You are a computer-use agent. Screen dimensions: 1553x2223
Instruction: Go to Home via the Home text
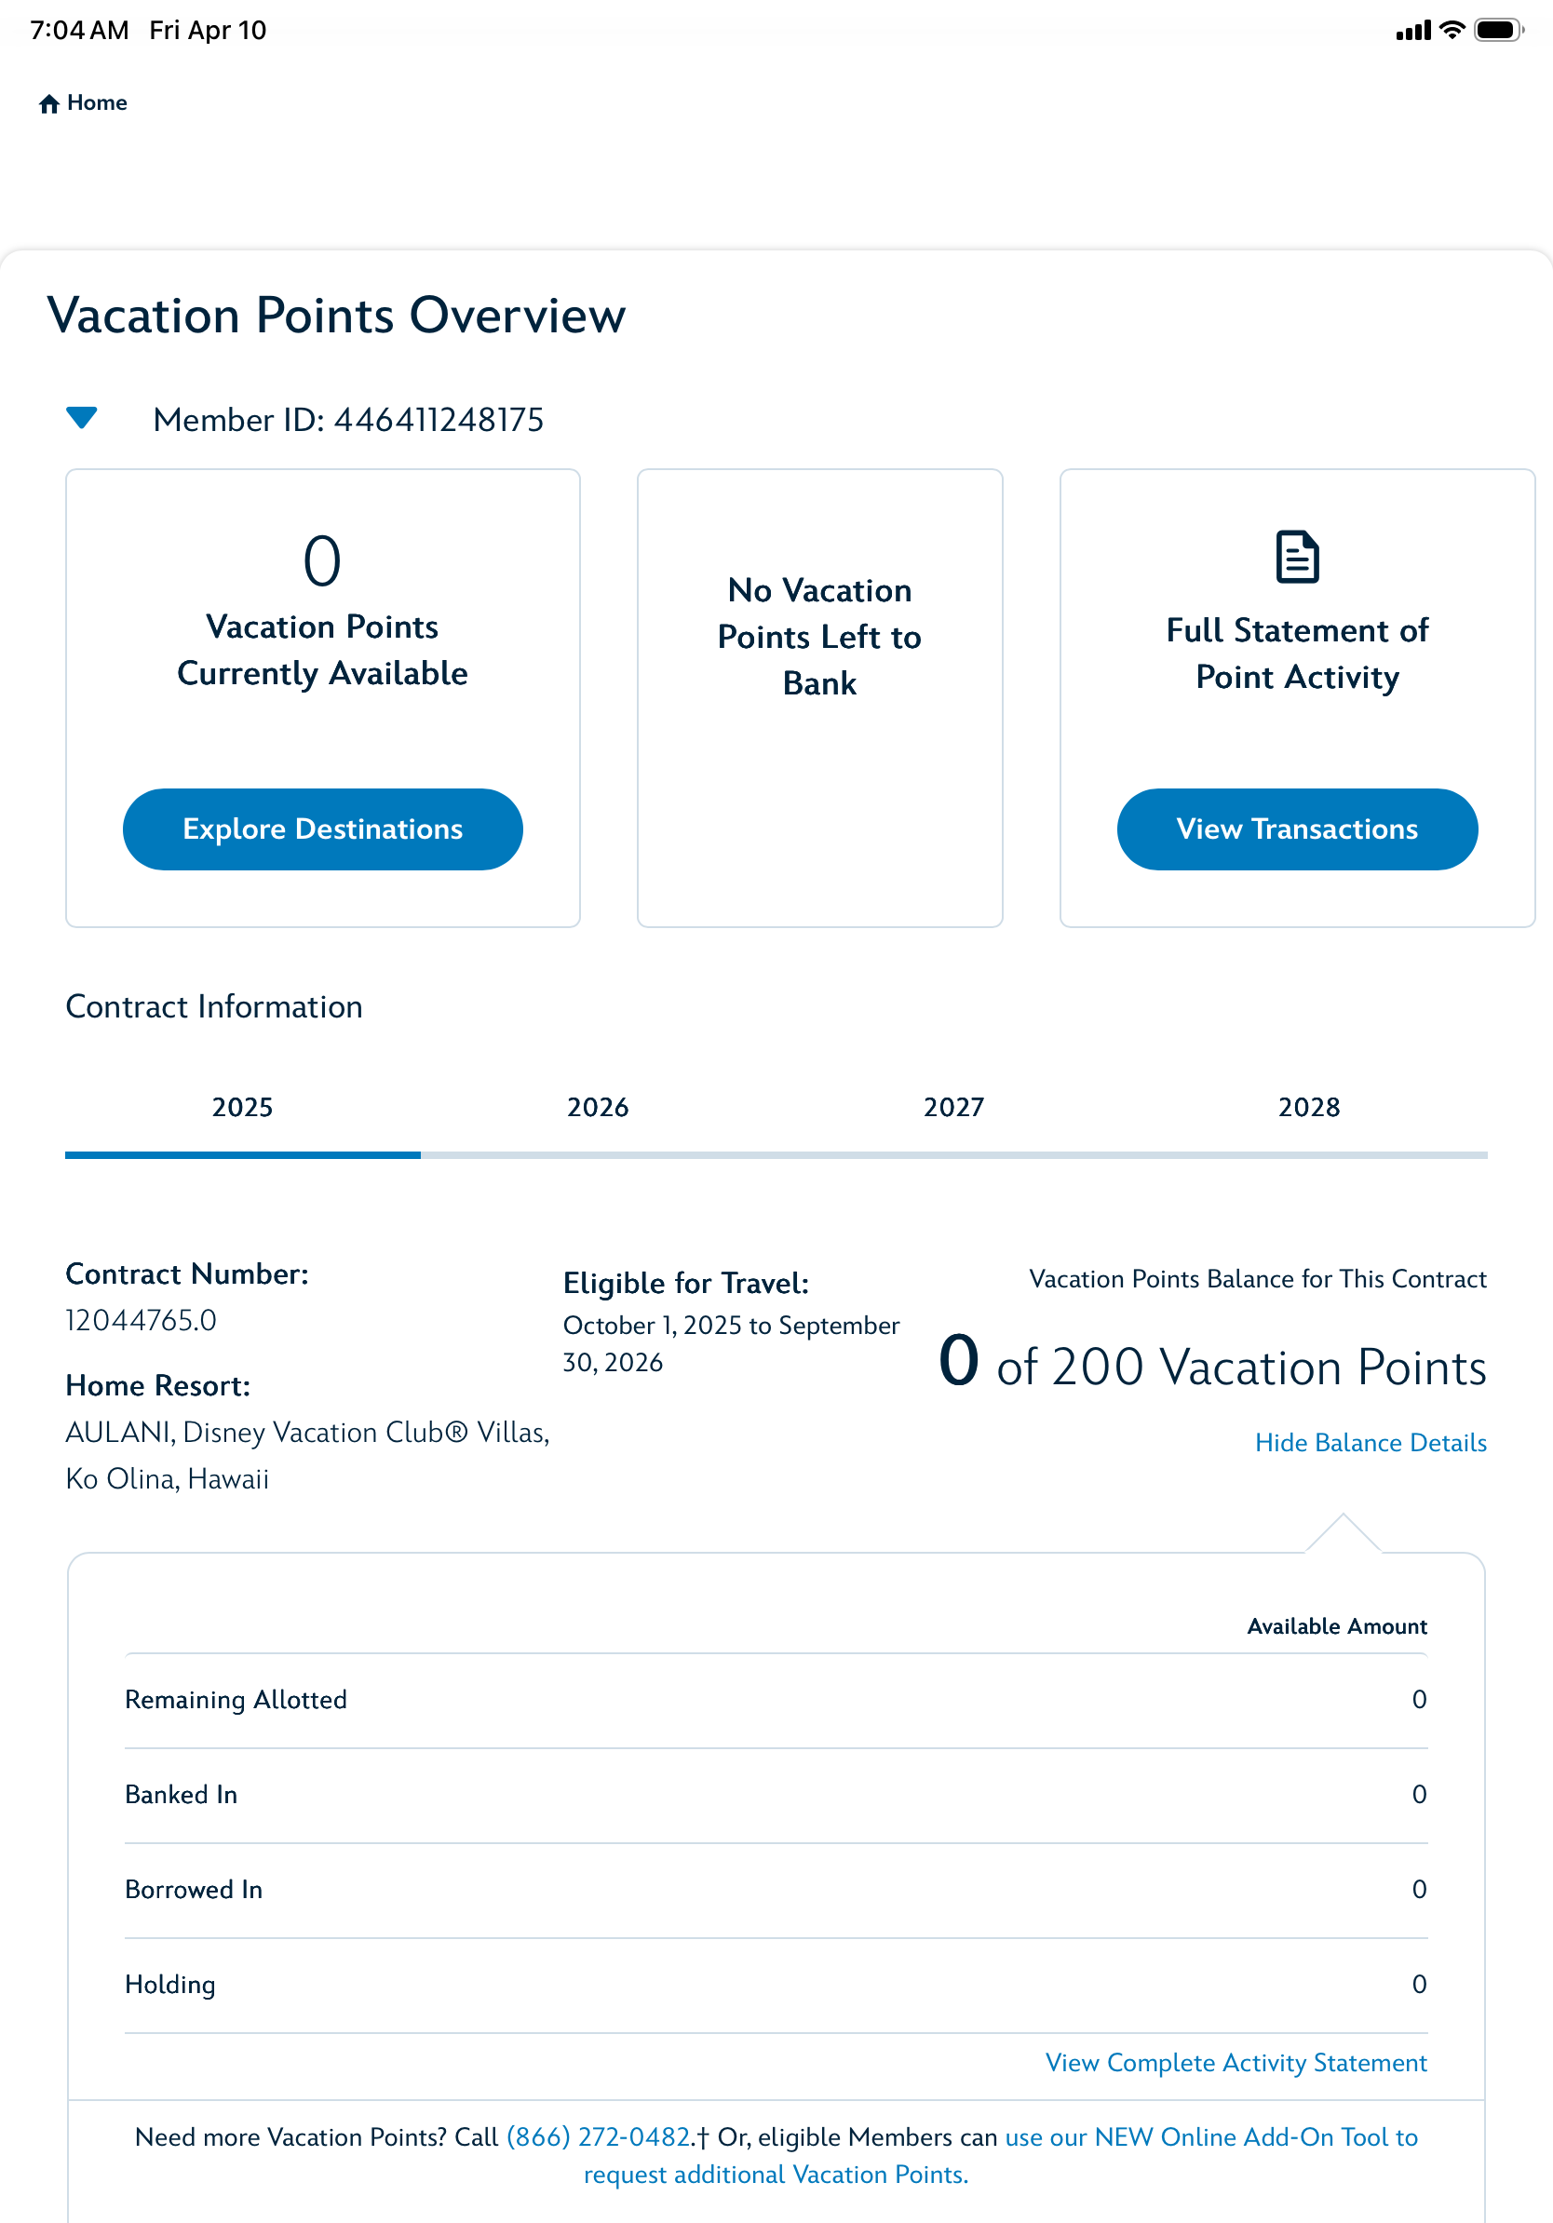[97, 102]
